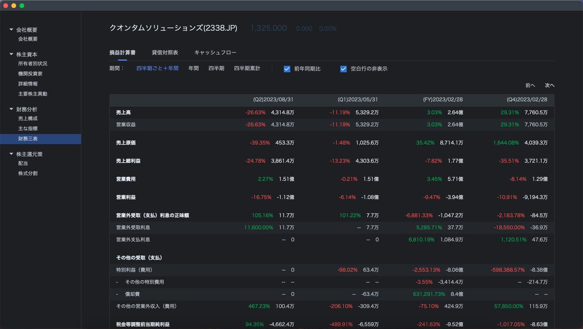Click the company title クオンタムソリューションズ(2338.JP)
583x329 pixels.
coord(173,28)
